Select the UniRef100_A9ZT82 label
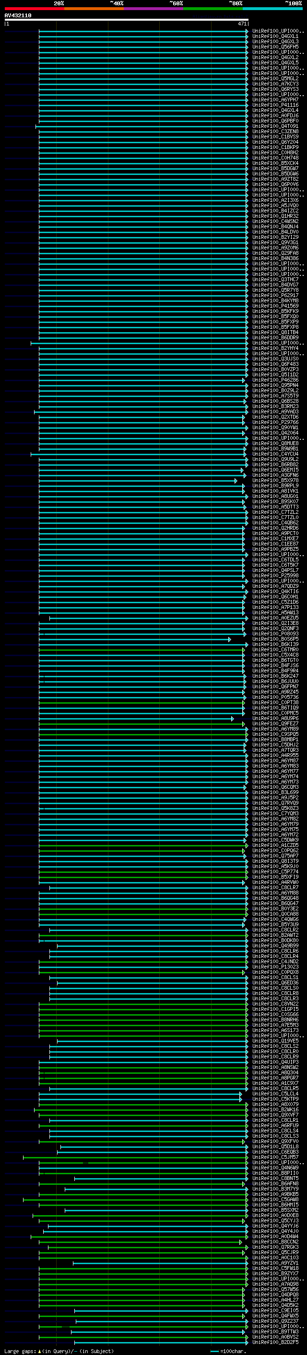Image resolution: width=307 pixels, height=1355 pixels. click(275, 179)
